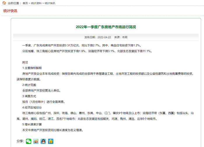The image size is (204, 147).
Task: Share the article via Weibo icon
Action: click(36, 141)
